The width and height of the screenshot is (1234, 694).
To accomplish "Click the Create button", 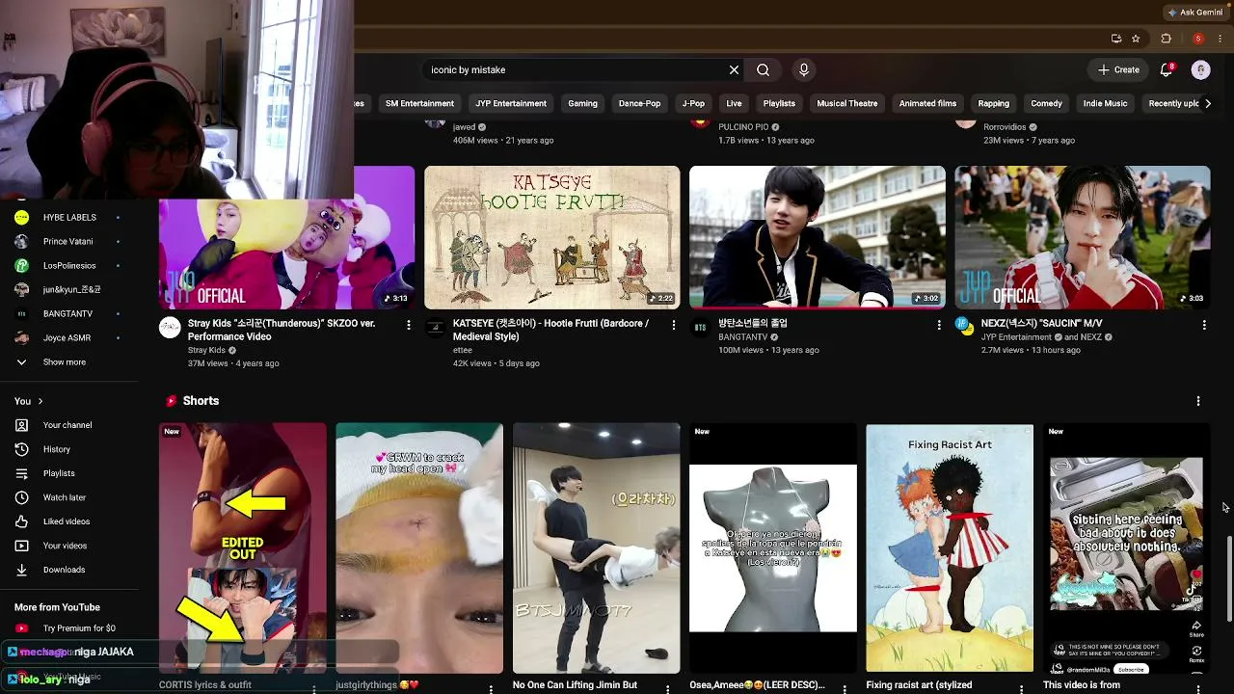I will [x=1118, y=69].
